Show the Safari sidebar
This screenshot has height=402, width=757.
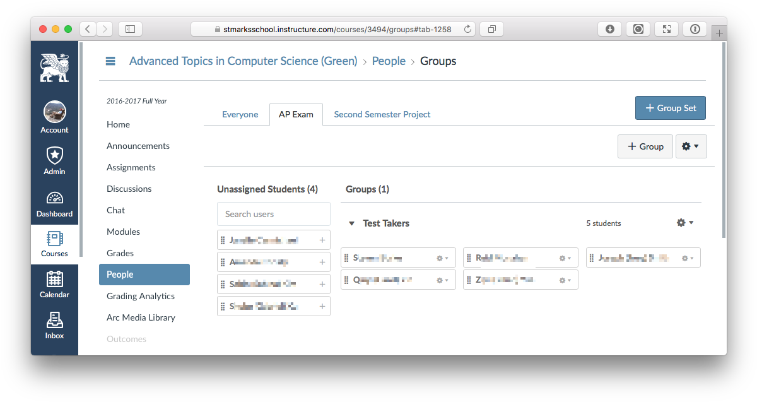130,29
